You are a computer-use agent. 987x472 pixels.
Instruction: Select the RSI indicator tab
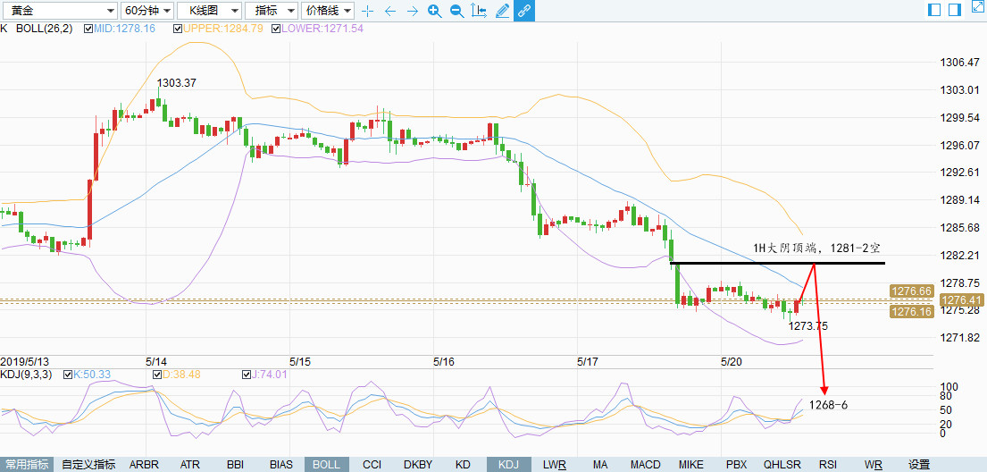coord(828,464)
